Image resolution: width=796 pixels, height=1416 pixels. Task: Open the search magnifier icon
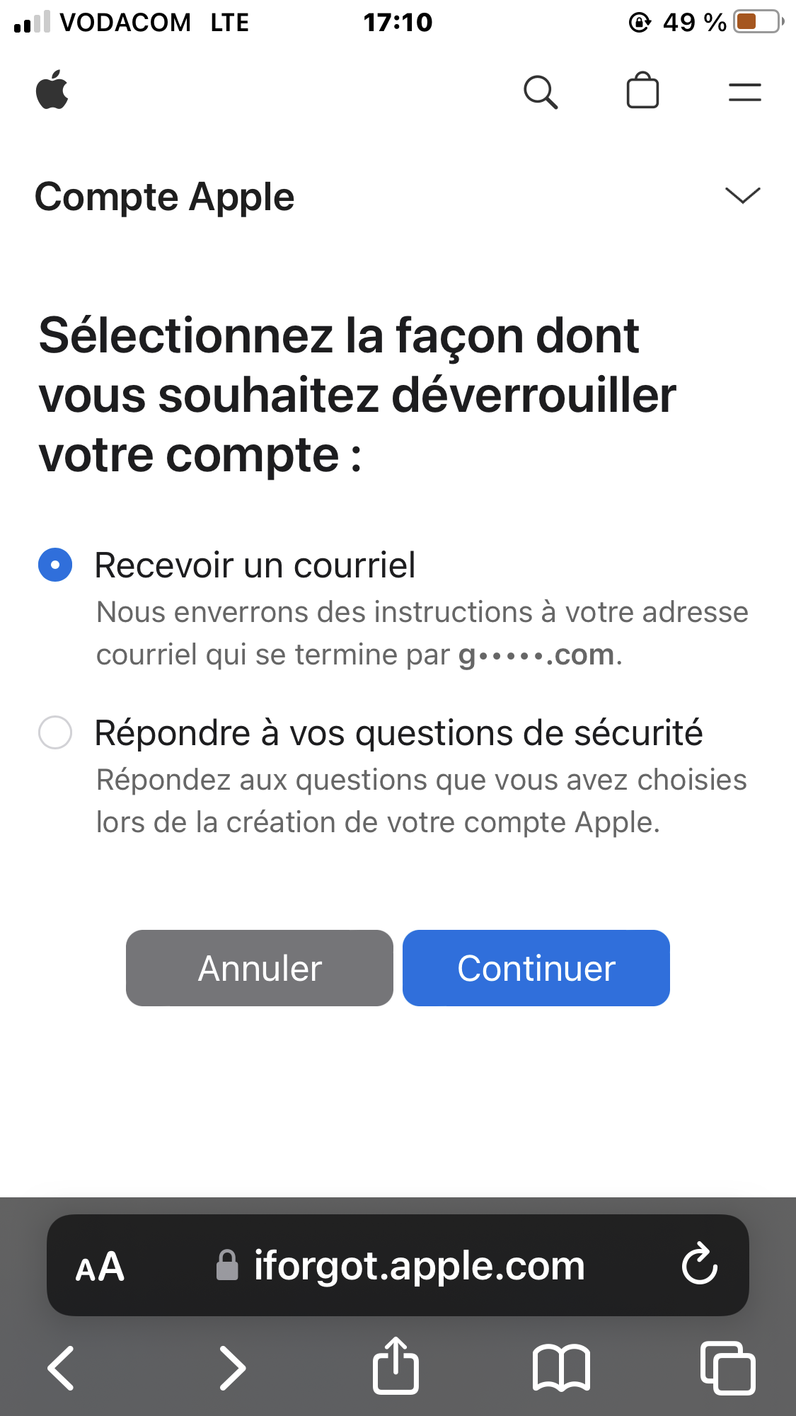[541, 92]
